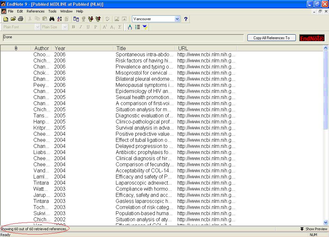This screenshot has height=237, width=329.
Task: Click the Copy toolbar icon
Action: (37, 19)
